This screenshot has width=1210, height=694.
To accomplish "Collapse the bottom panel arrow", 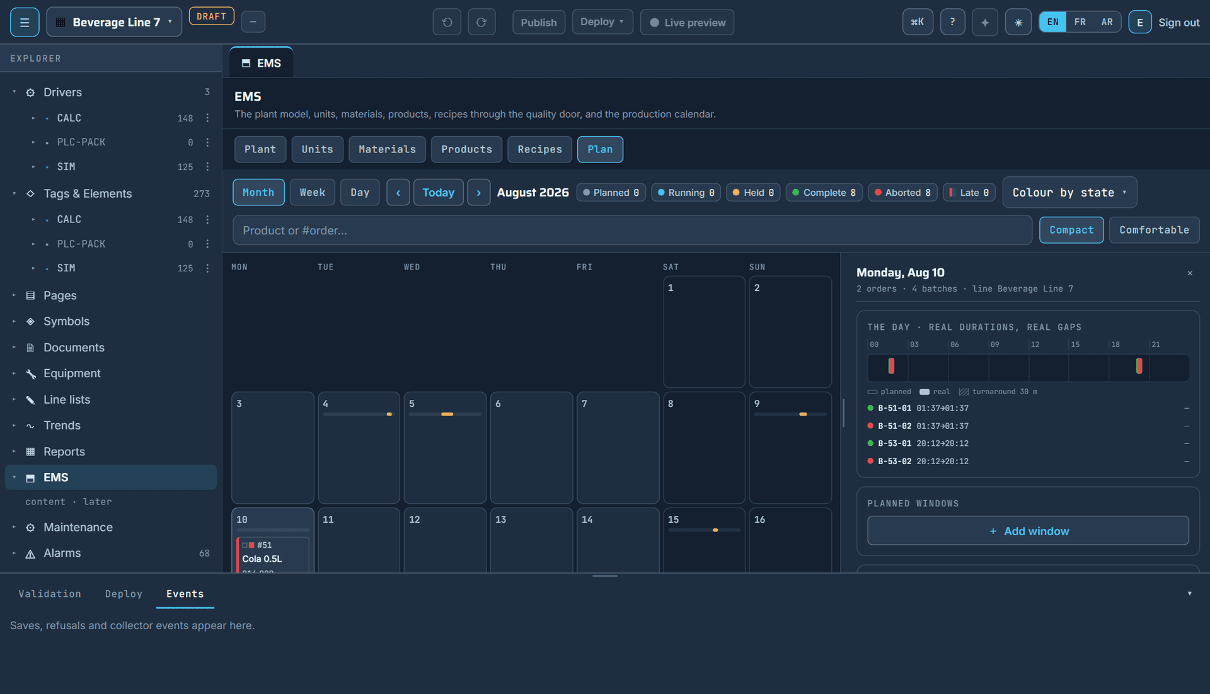I will (x=1190, y=594).
